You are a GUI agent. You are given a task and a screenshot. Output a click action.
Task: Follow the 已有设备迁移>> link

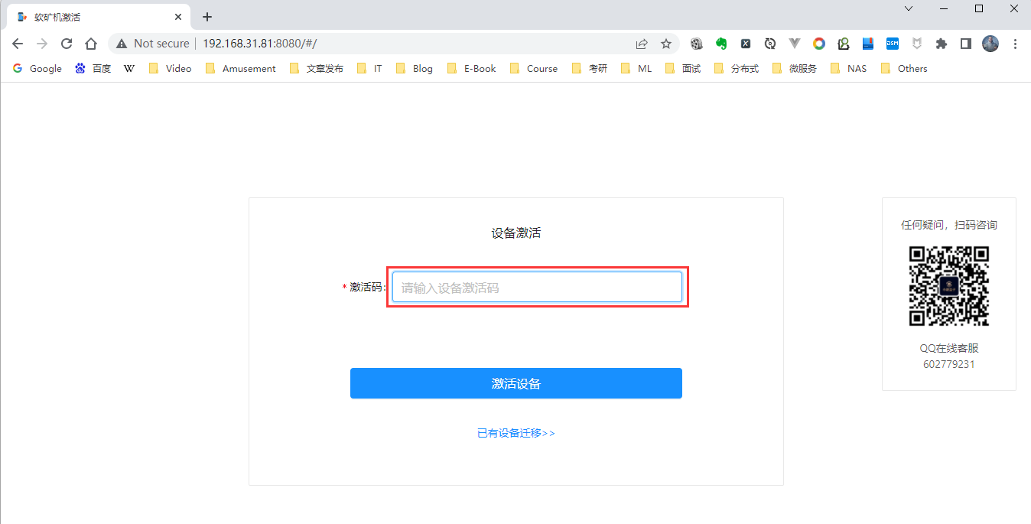[515, 433]
